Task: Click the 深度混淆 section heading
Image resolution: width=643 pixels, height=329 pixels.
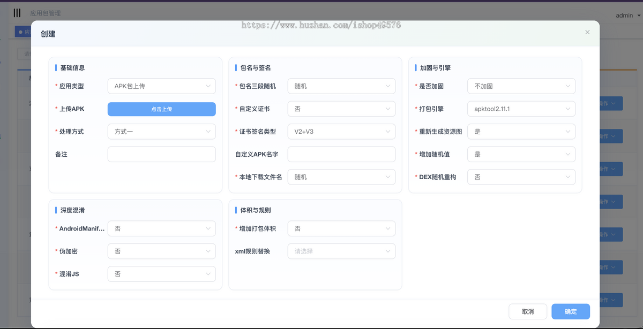Action: coord(72,210)
